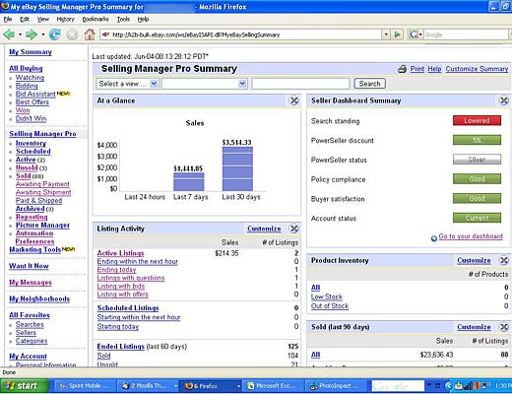Open the Print link

[x=416, y=69]
